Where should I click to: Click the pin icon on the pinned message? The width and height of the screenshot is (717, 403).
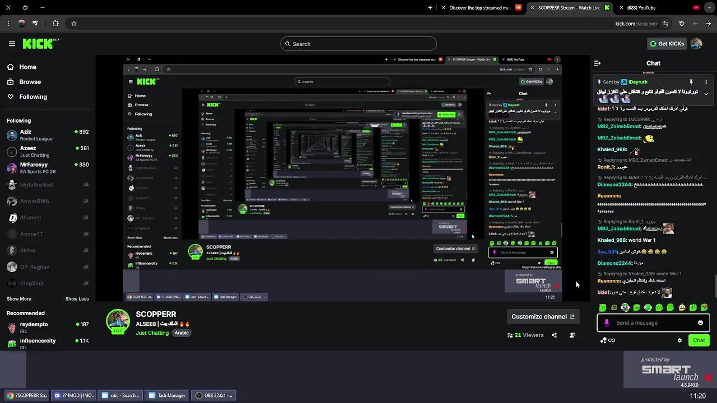pos(691,82)
